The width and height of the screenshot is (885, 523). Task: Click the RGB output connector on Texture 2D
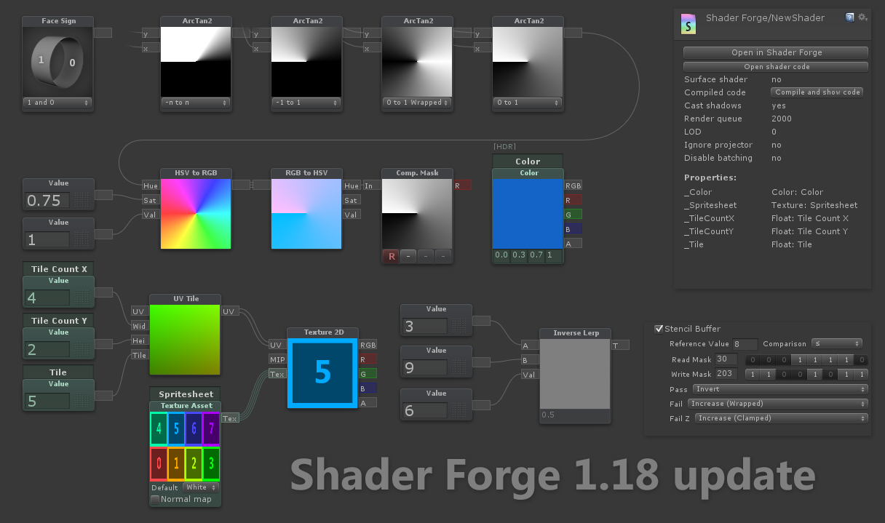click(x=368, y=345)
